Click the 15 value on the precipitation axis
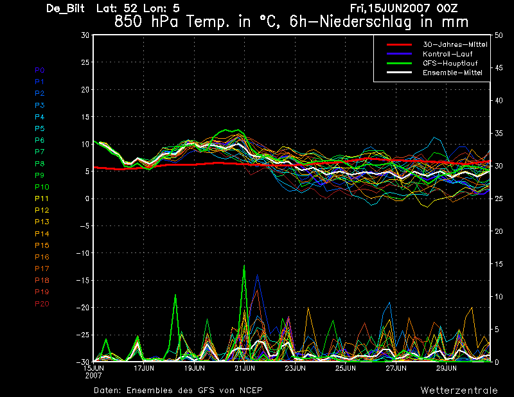This screenshot has width=514, height=397. tap(499, 264)
